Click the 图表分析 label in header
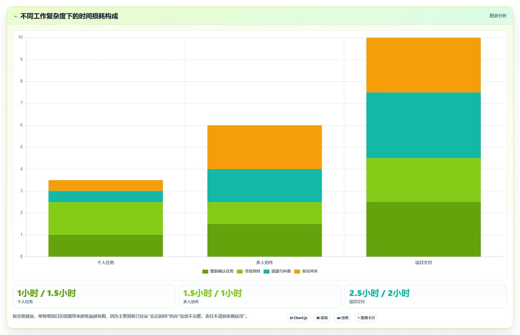 (498, 16)
